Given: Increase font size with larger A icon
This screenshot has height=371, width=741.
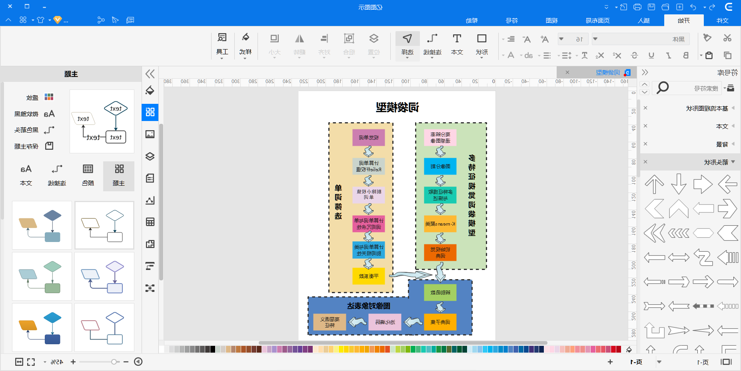Looking at the screenshot, I should [x=545, y=39].
